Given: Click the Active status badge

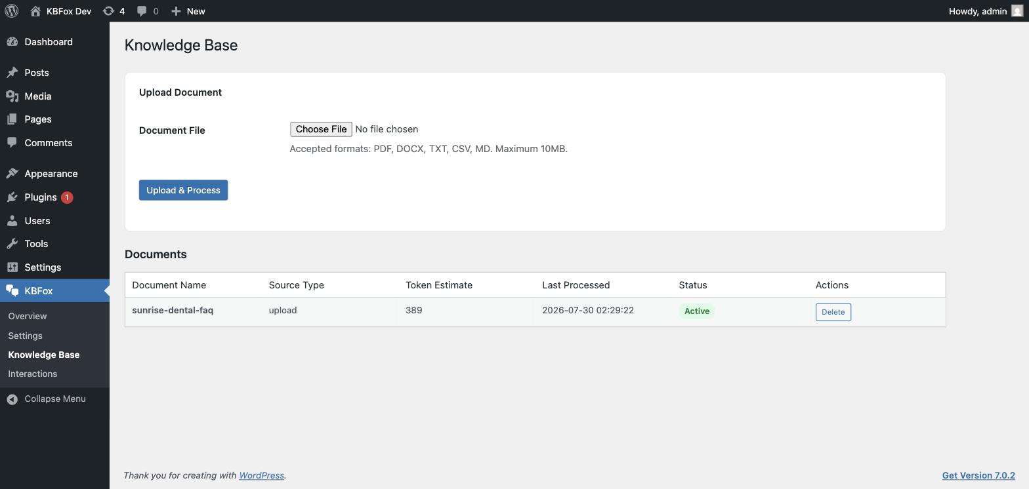Looking at the screenshot, I should [x=697, y=311].
